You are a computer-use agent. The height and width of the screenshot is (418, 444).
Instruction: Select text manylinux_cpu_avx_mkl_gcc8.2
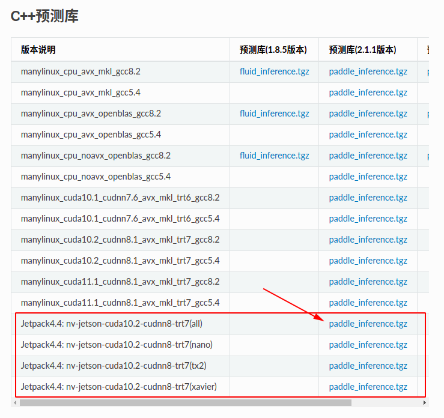(x=81, y=71)
